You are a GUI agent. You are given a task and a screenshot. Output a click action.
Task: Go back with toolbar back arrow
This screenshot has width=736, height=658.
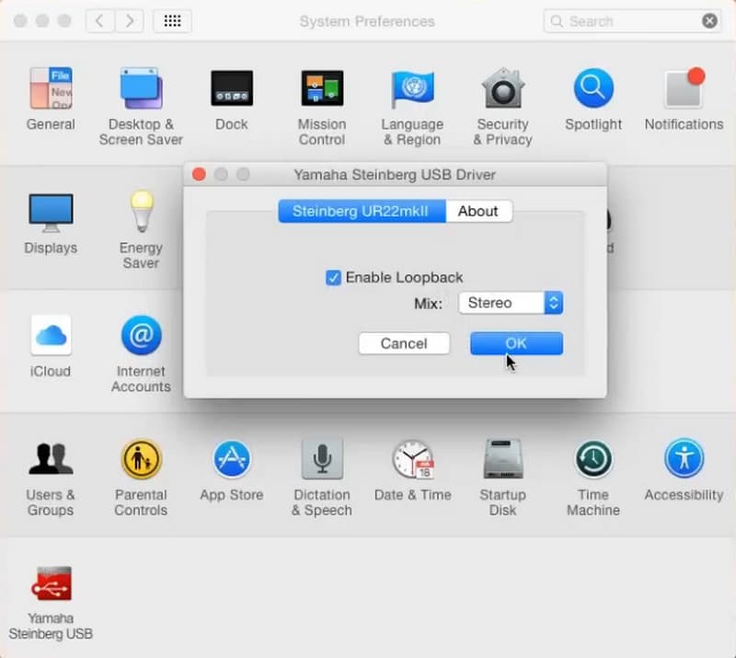[x=99, y=21]
